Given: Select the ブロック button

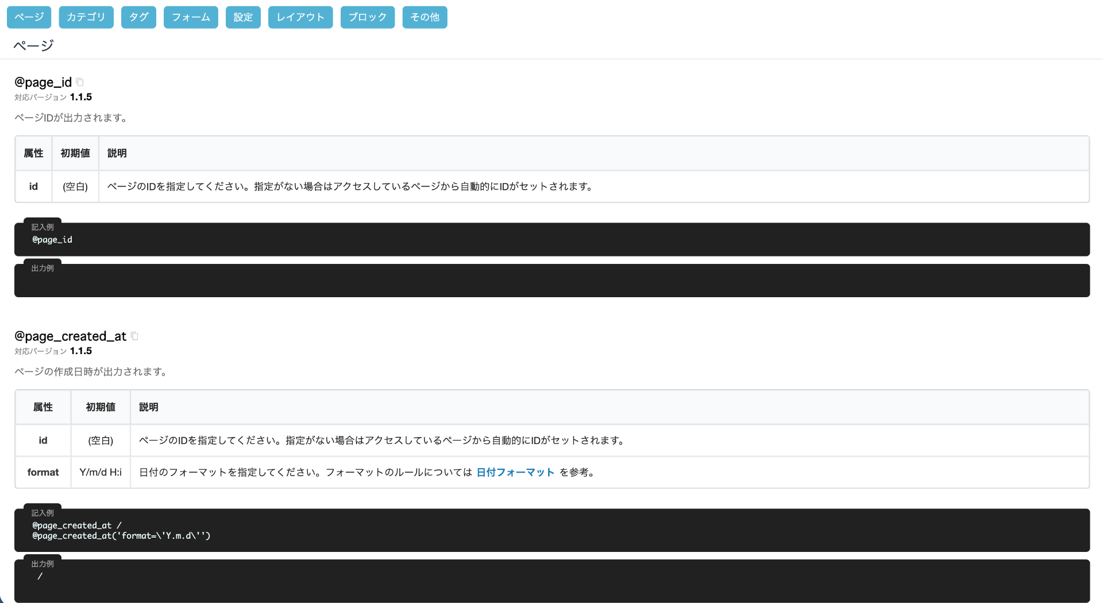Looking at the screenshot, I should [x=368, y=17].
